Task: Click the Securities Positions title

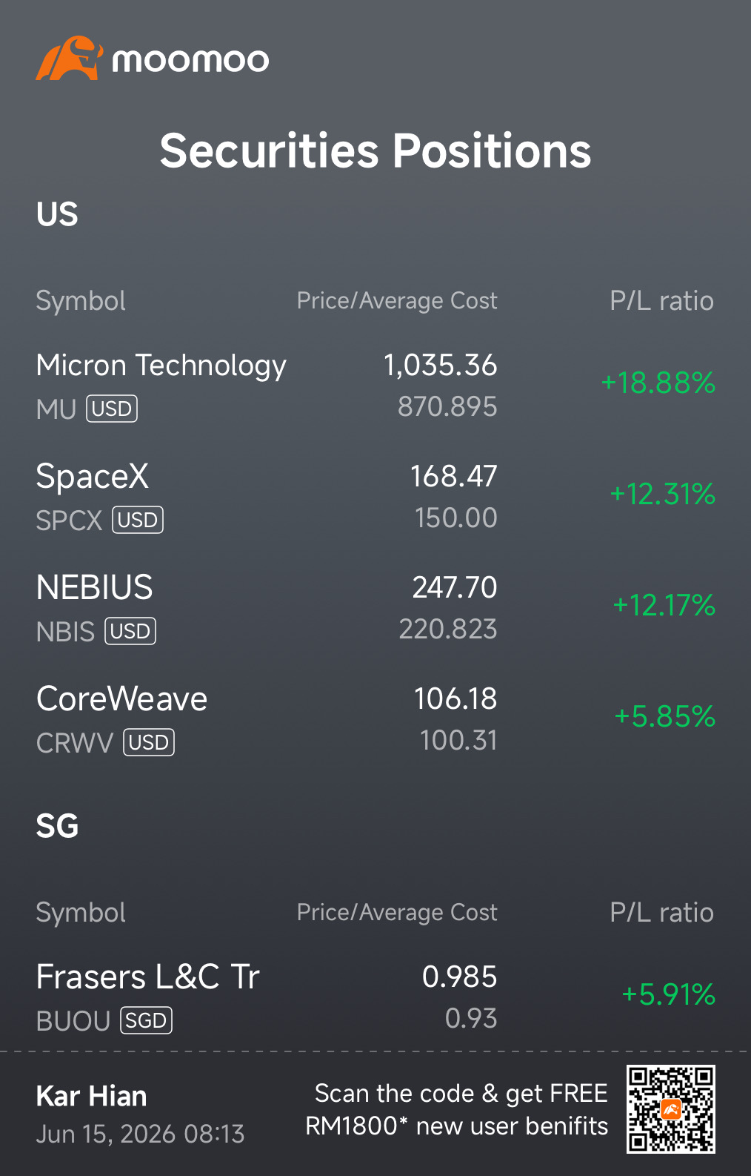Action: pyautogui.click(x=375, y=151)
